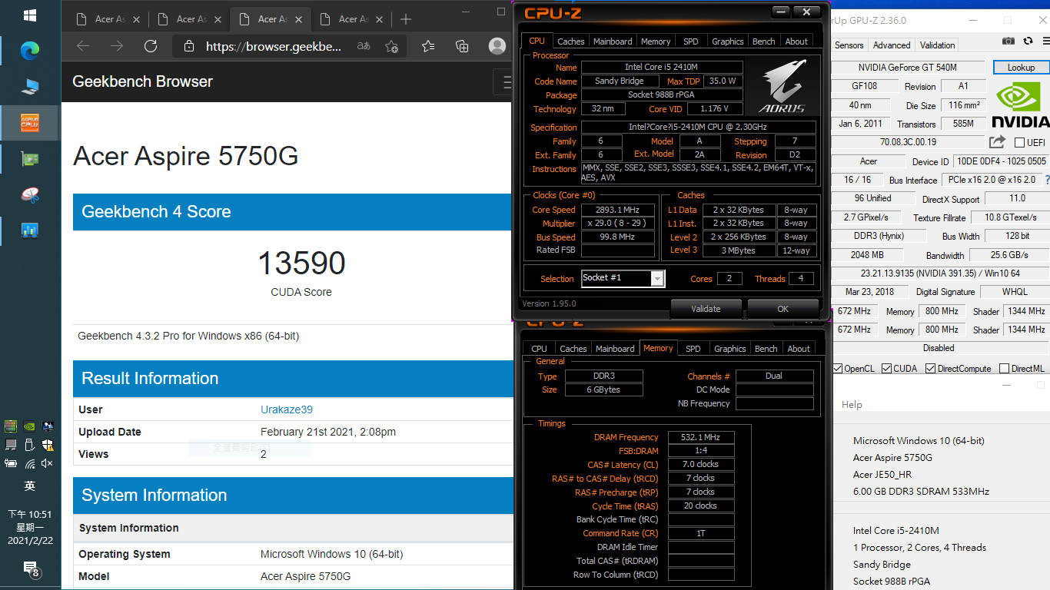
Task: Open the Bench tab in top CPU-Z window
Action: coord(763,41)
